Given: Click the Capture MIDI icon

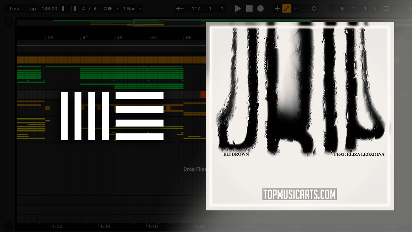Looking at the screenshot, I should (305, 9).
